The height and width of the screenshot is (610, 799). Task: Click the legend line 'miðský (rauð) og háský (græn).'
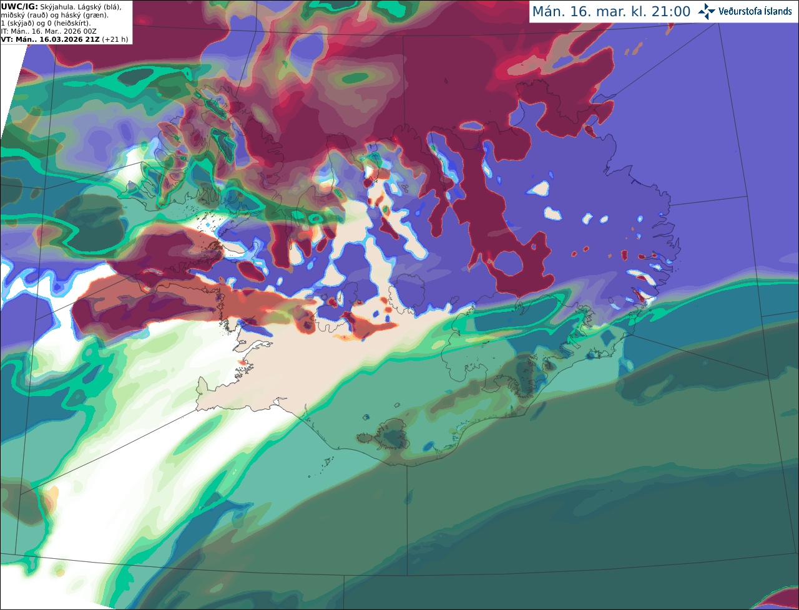[x=54, y=15]
